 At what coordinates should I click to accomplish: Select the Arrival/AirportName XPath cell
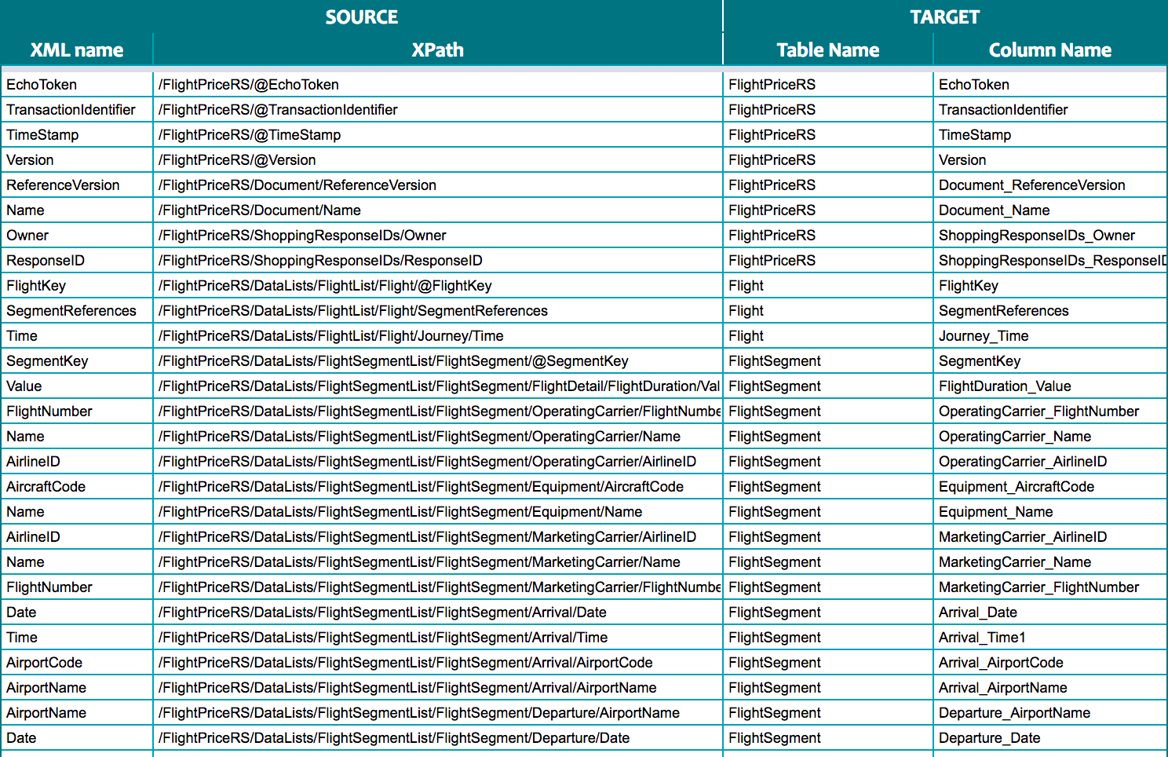point(438,687)
